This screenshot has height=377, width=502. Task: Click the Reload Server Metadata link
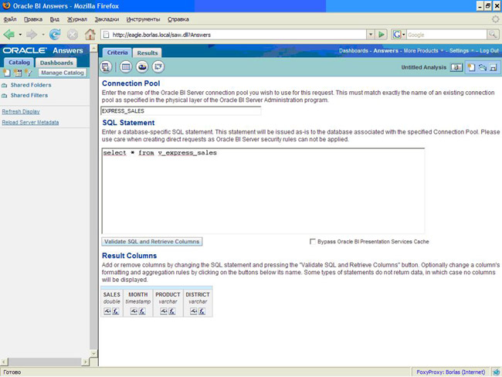coord(31,122)
